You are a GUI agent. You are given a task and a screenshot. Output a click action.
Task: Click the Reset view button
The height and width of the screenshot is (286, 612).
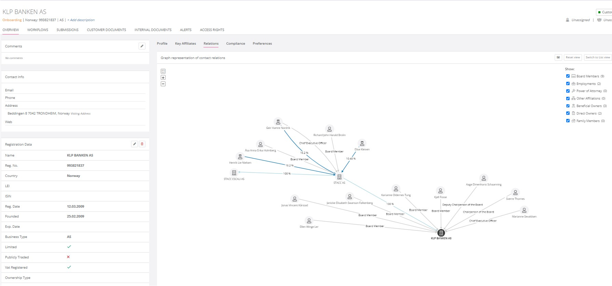click(x=573, y=57)
